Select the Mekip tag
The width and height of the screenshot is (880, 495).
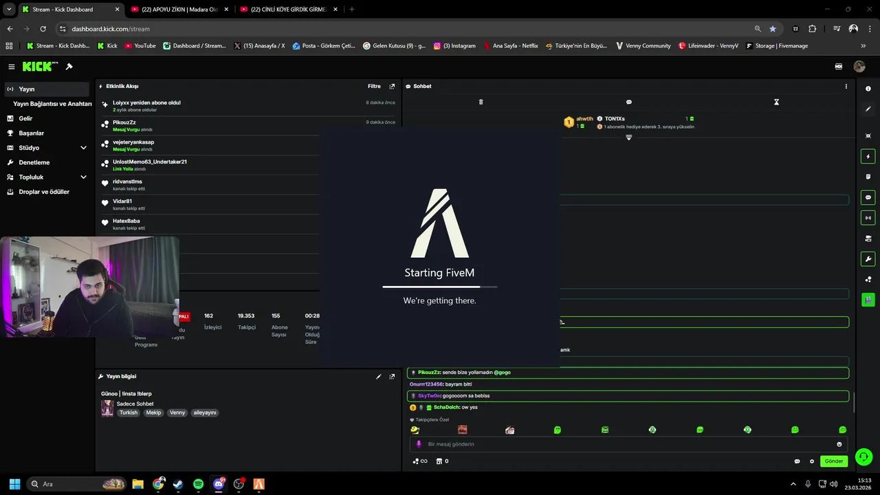[153, 412]
